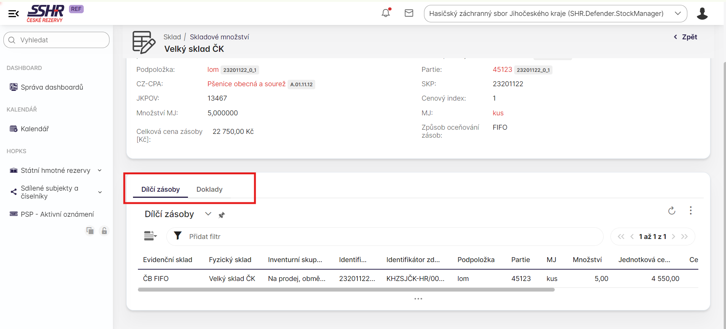The image size is (726, 329).
Task: Open the three-dot table options menu
Action: pos(690,211)
